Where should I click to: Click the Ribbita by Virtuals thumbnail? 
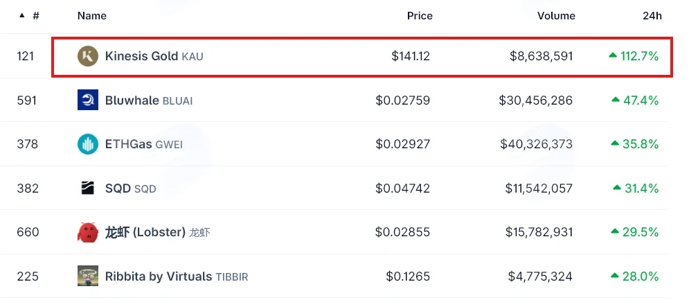coord(88,276)
